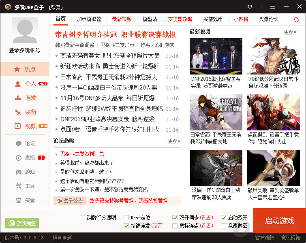
Task: Enable Boss定位 checkbox
Action: (x=126, y=217)
